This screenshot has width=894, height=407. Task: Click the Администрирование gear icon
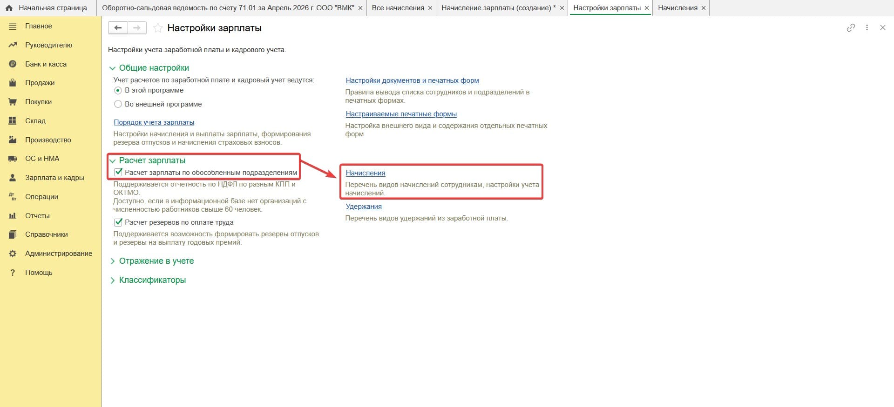13,254
